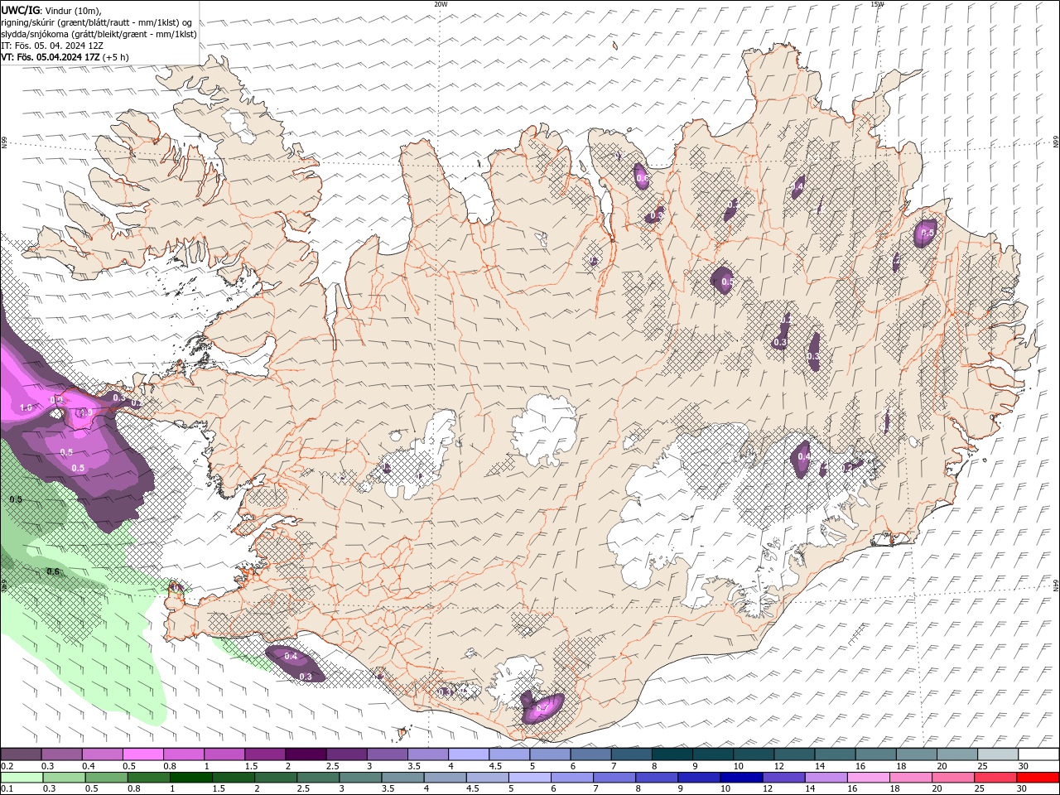Select the top legend swatch starting at 6
1060x795 pixels.
pyautogui.click(x=590, y=754)
